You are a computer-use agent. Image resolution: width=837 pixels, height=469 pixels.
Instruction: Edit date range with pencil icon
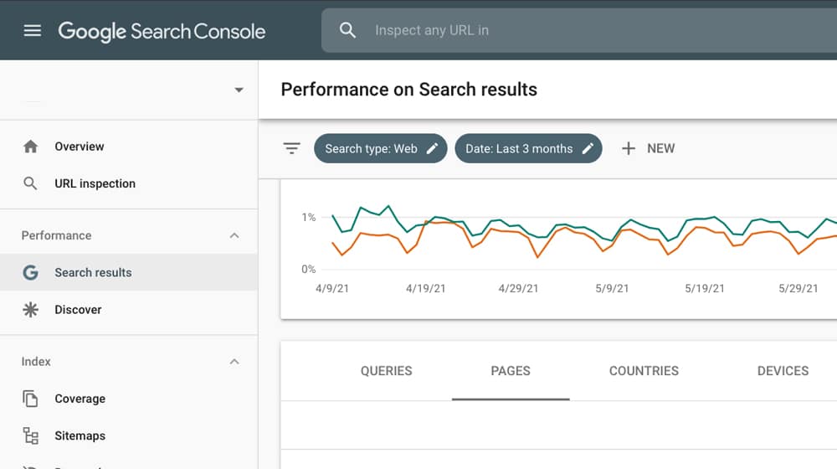588,148
